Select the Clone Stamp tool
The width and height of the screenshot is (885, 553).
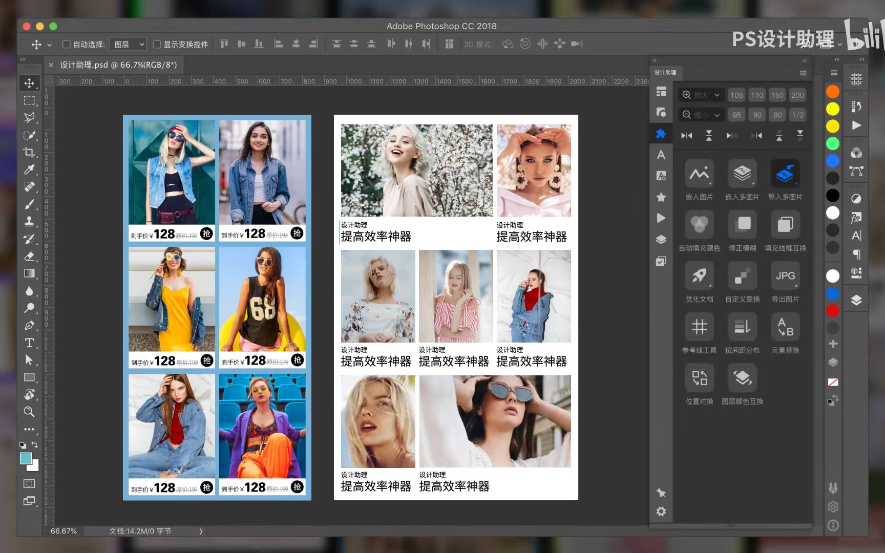29,221
